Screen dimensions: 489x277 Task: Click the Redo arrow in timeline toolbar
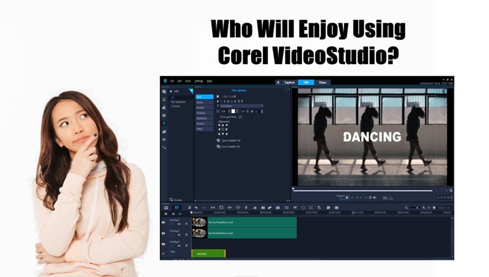pyautogui.click(x=204, y=207)
